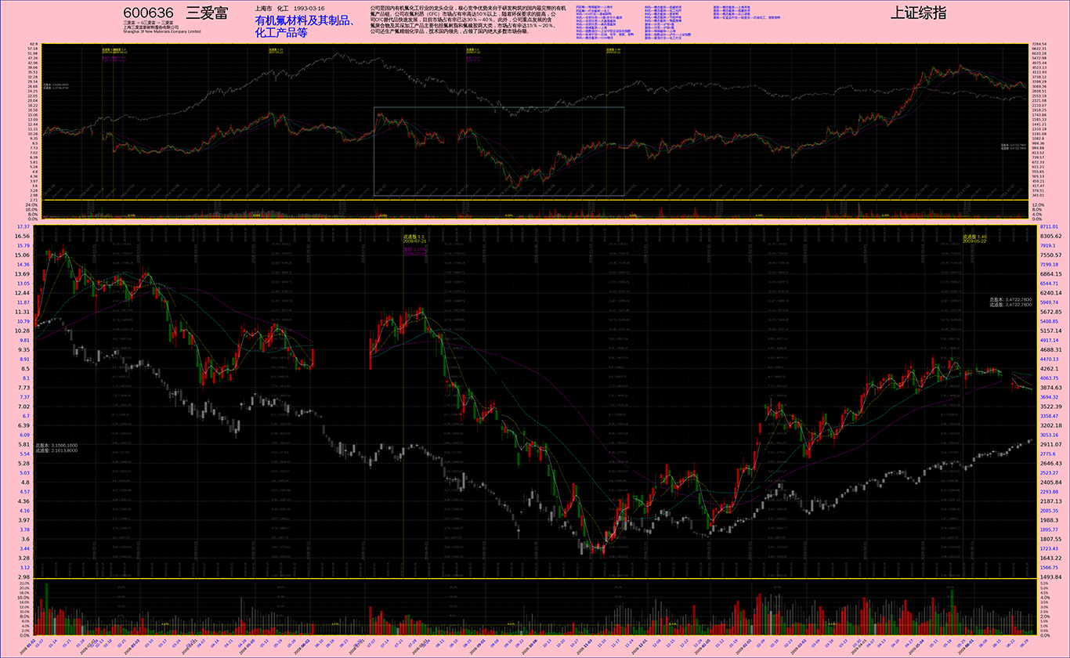The height and width of the screenshot is (658, 1070).
Task: Click the 流通股 1.46 2009-05-22 annotation in lower chart
Action: click(x=975, y=238)
